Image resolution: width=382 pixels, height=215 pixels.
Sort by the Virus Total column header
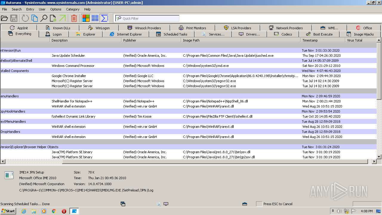(361, 40)
